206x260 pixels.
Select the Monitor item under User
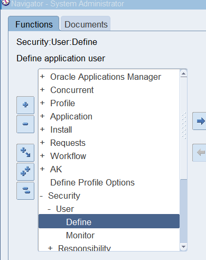tap(80, 235)
